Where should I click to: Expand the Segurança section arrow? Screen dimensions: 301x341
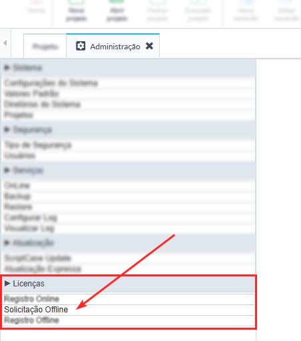tap(7, 129)
